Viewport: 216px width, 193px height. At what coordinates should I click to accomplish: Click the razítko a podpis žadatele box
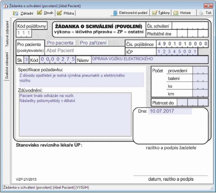point(171,126)
